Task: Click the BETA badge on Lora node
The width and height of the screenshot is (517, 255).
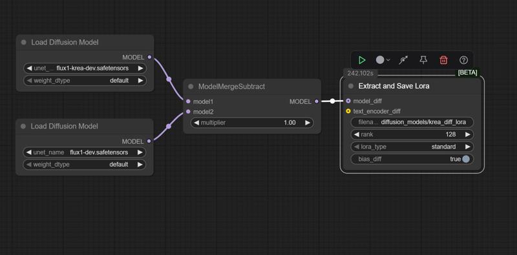Action: [x=467, y=72]
